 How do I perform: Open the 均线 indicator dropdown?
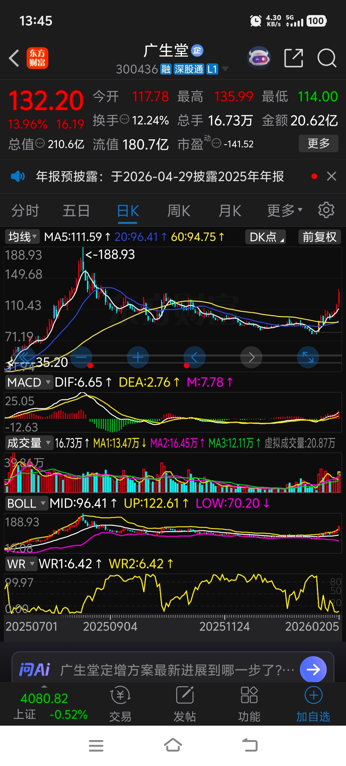pos(22,237)
